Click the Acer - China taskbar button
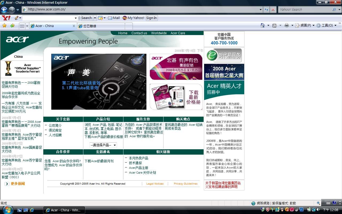This screenshot has width=342, height=214. click(64, 210)
